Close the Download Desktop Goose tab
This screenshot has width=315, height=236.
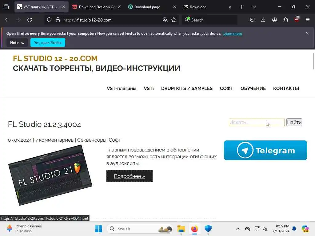119,7
